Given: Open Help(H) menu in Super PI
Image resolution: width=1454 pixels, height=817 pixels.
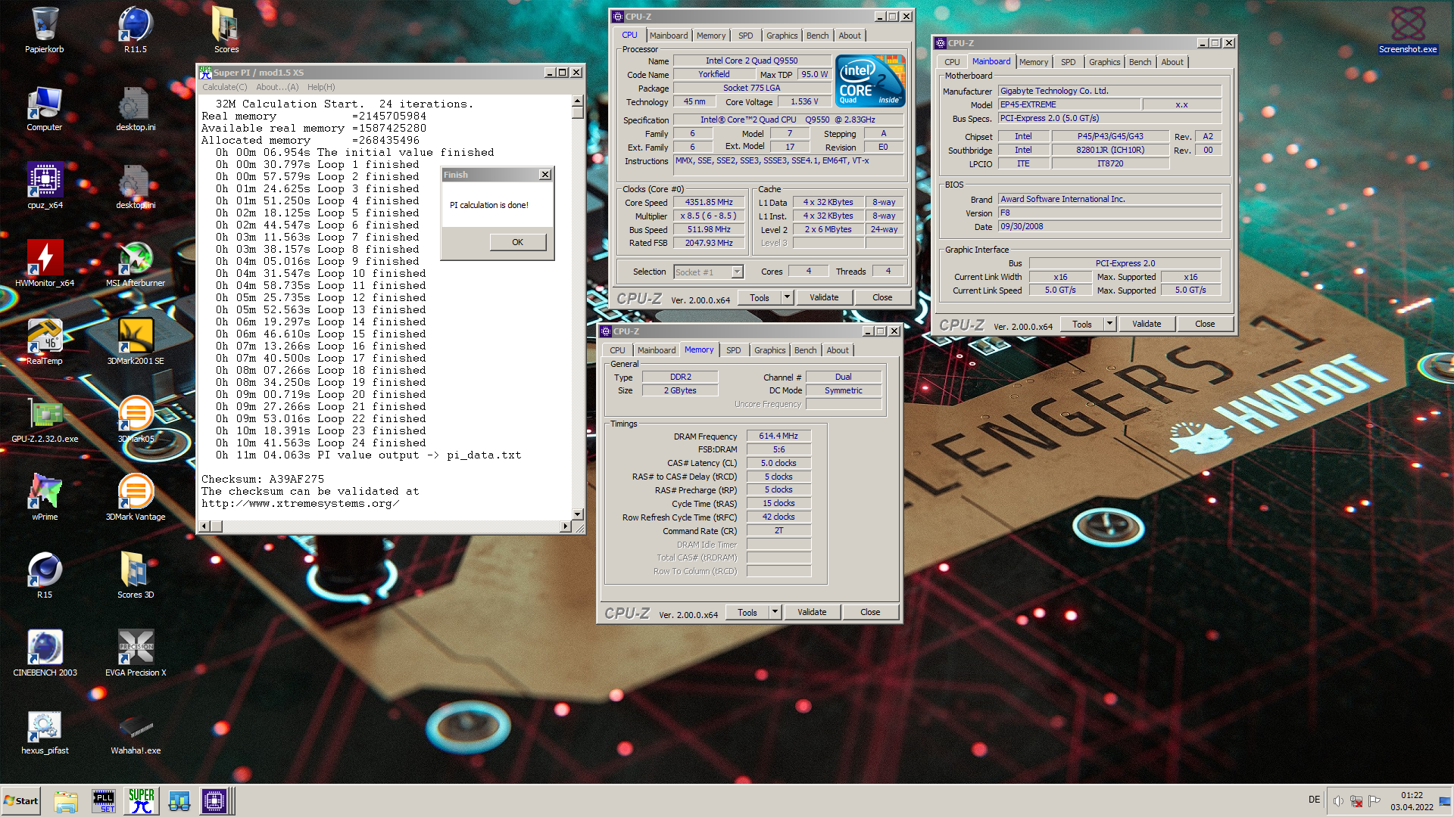Looking at the screenshot, I should coord(321,87).
